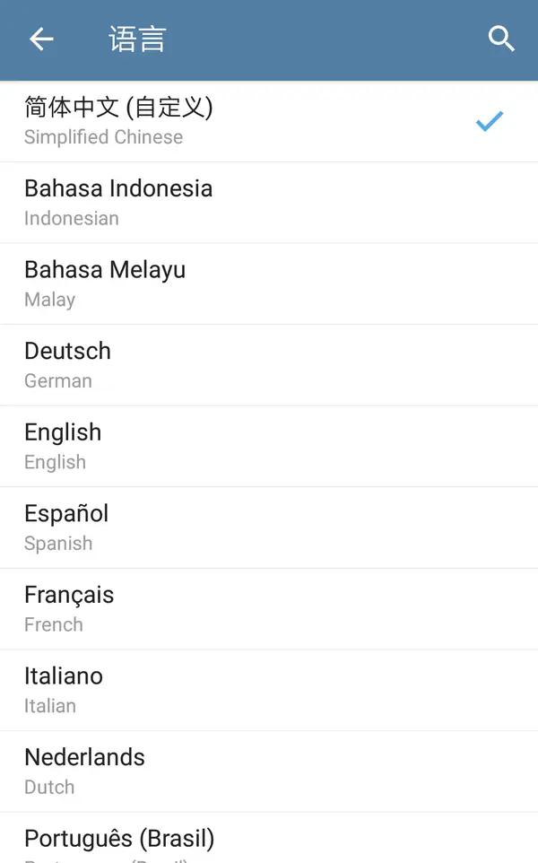Viewport: 538px width, 863px height.
Task: Click the 语言 page title
Action: [x=137, y=39]
